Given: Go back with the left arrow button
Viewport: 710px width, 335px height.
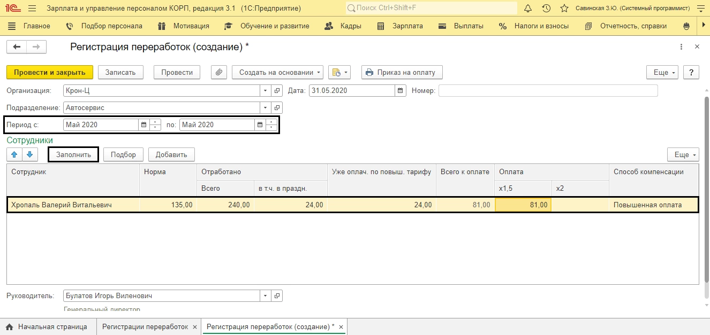Looking at the screenshot, I should 17,47.
